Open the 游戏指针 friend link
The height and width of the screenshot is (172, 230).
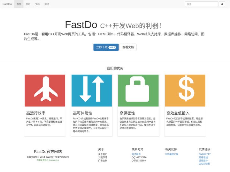click(203, 161)
